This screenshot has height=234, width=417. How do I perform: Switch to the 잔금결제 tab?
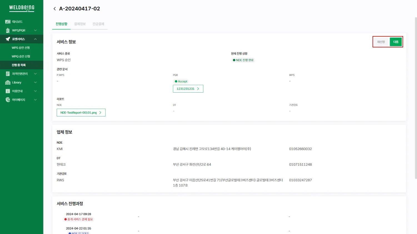tap(98, 24)
